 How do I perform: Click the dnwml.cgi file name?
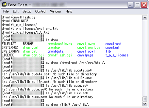coord(31,48)
